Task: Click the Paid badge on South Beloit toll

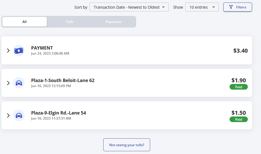Action: click(239, 87)
